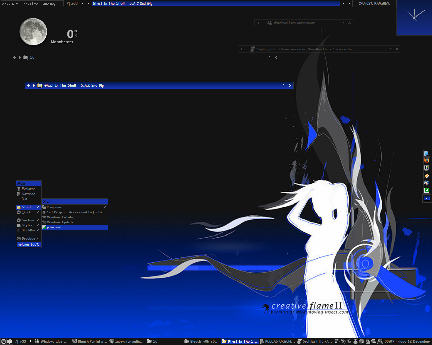Image resolution: width=432 pixels, height=345 pixels.
Task: Click the cube icon on the bottom taskbar
Action: point(10,341)
